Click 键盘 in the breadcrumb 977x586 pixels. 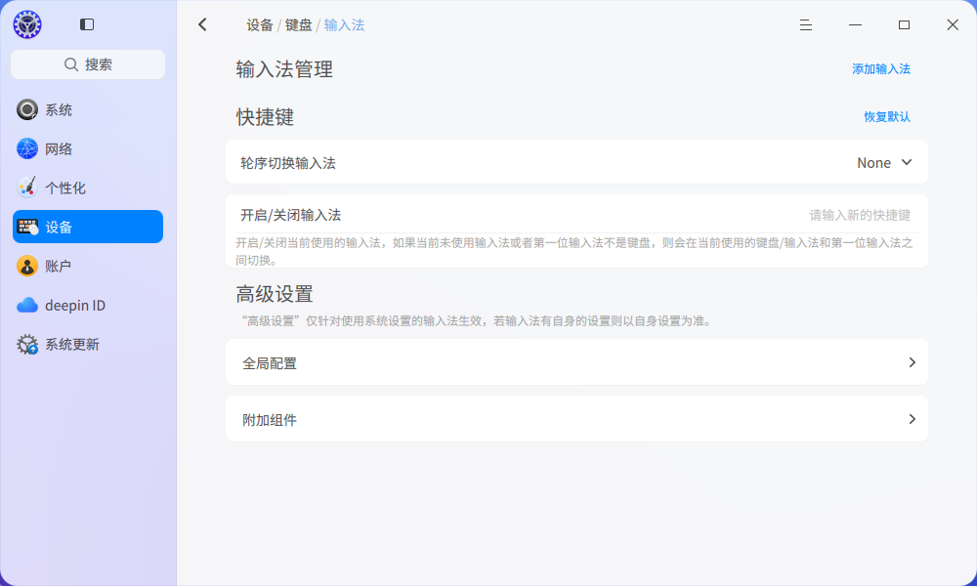click(x=298, y=25)
